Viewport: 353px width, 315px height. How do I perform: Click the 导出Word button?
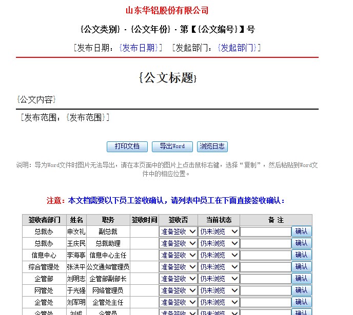172,146
